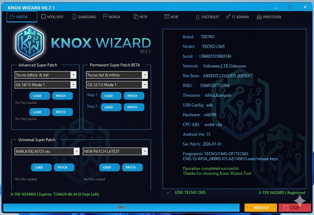The height and width of the screenshot is (215, 314).
Task: Click the Network value Unknown,LTE,Unknown
Action: pos(225,66)
